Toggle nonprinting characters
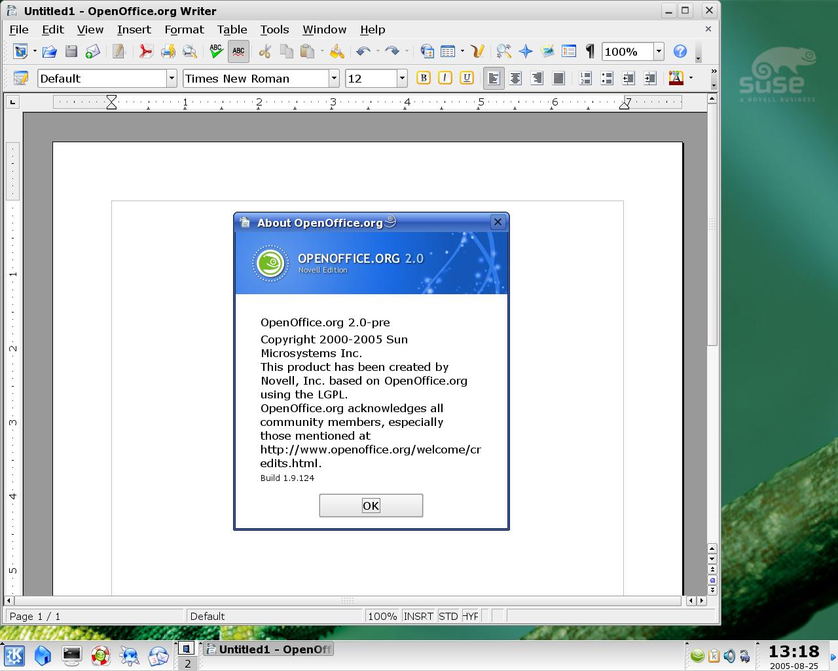Screen dimensions: 838x671 click(590, 51)
